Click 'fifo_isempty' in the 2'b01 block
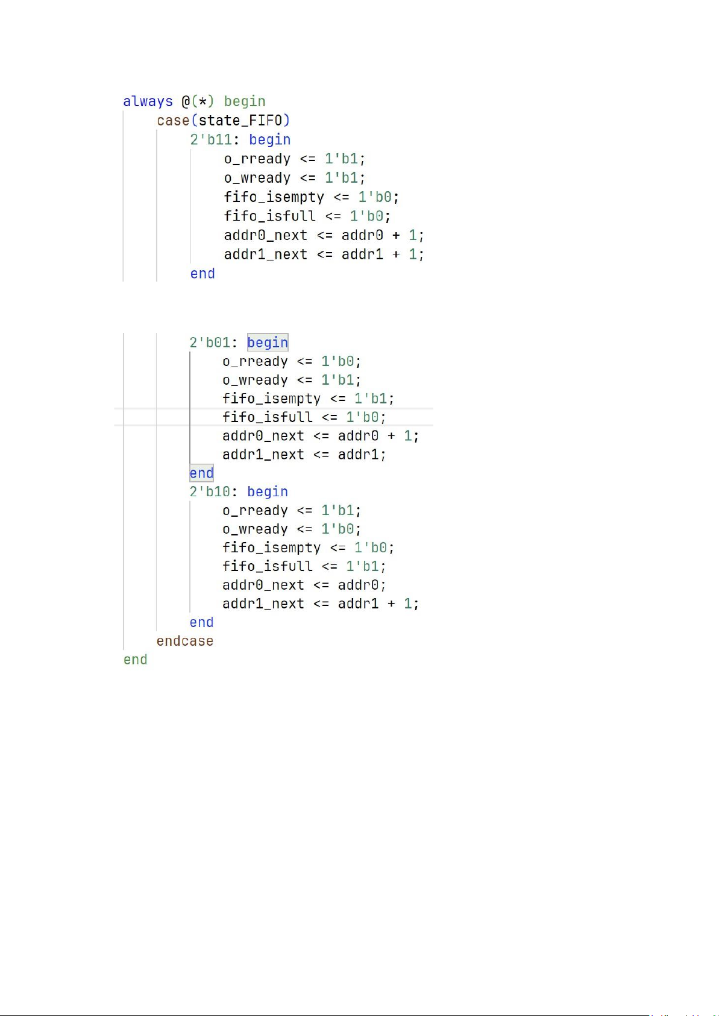 tap(271, 399)
